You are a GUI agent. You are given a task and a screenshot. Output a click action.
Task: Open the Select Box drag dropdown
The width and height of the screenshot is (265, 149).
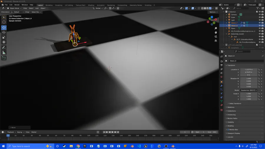(x=36, y=12)
